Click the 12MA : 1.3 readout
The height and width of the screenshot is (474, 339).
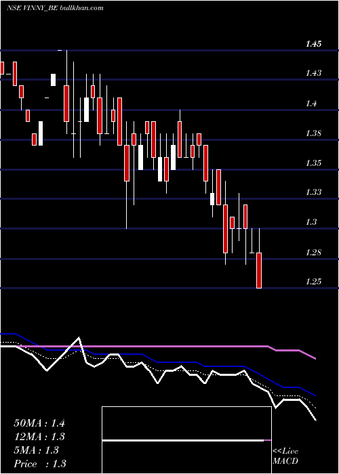pyautogui.click(x=39, y=437)
